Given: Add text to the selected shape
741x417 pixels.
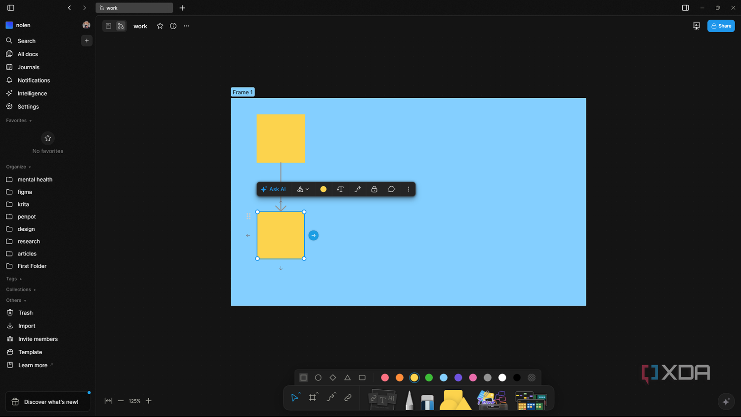Looking at the screenshot, I should tap(340, 189).
